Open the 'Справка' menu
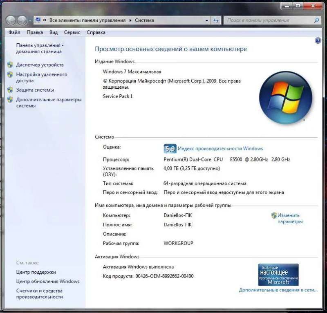 click(96, 32)
